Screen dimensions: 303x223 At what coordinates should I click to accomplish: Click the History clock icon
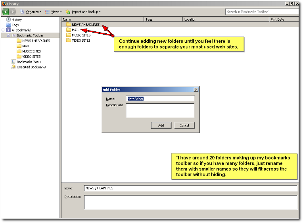[8, 19]
